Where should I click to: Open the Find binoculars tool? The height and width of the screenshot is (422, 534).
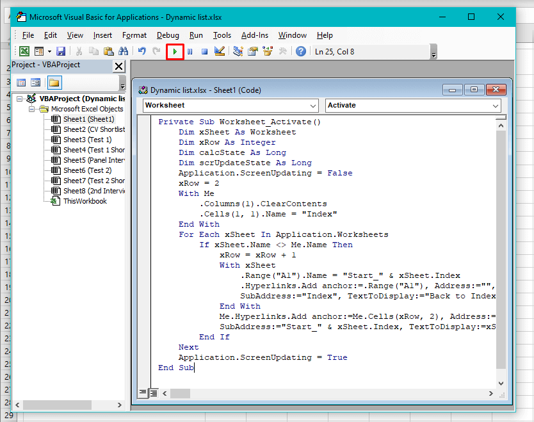pos(123,51)
